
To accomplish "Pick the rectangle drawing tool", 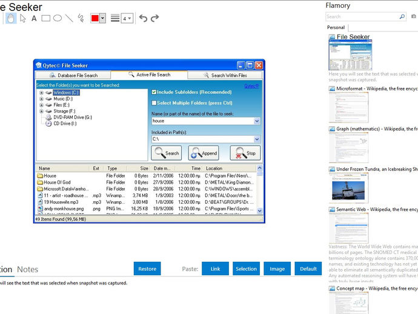I will pyautogui.click(x=46, y=18).
